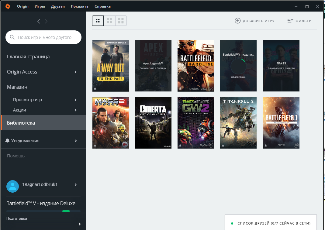Click the download icon on Titanfall 2

pos(223,146)
